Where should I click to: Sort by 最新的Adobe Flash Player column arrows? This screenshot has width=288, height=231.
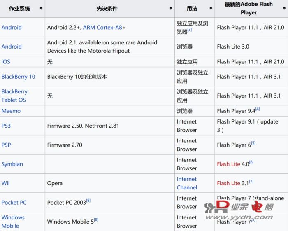284,8
